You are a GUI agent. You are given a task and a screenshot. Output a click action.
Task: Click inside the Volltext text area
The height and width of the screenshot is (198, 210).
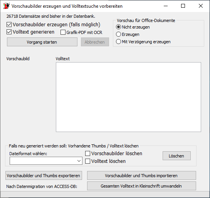point(128,97)
